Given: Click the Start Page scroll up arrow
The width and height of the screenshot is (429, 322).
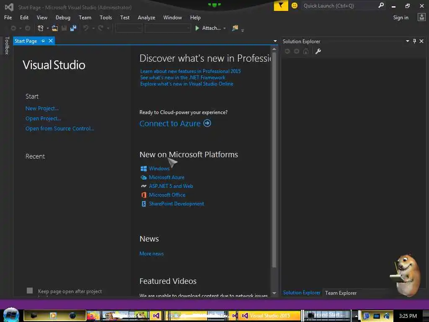Looking at the screenshot, I should click(274, 49).
